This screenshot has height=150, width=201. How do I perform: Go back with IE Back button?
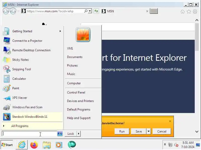coord(6,11)
